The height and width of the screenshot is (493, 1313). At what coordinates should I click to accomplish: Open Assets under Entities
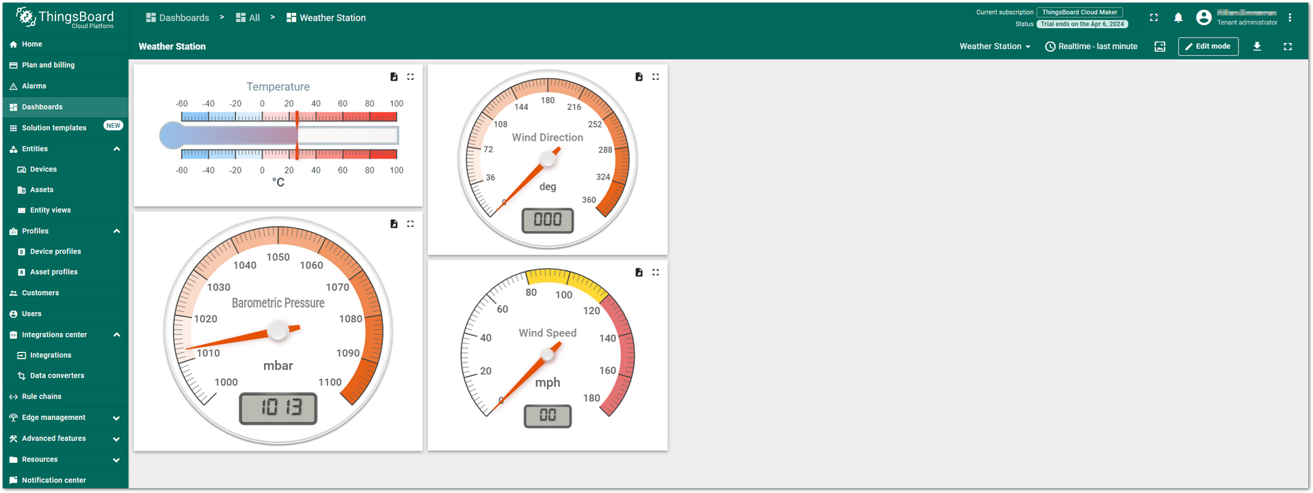[65, 190]
